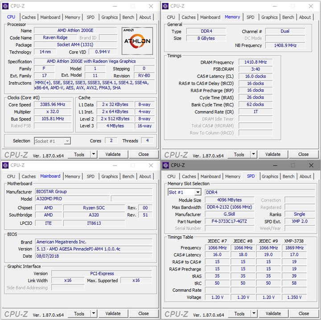Click the BIOS date '08/07/2018' field
Image resolution: width=321 pixels, height=320 pixels.
(94, 256)
